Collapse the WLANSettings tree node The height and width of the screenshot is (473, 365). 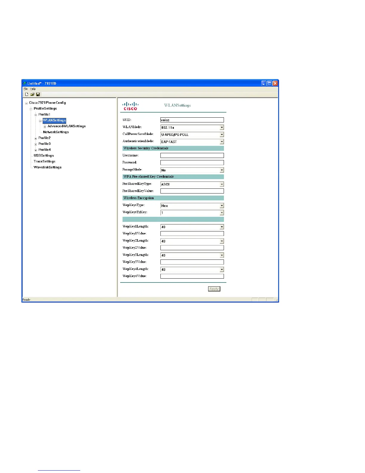(40, 121)
